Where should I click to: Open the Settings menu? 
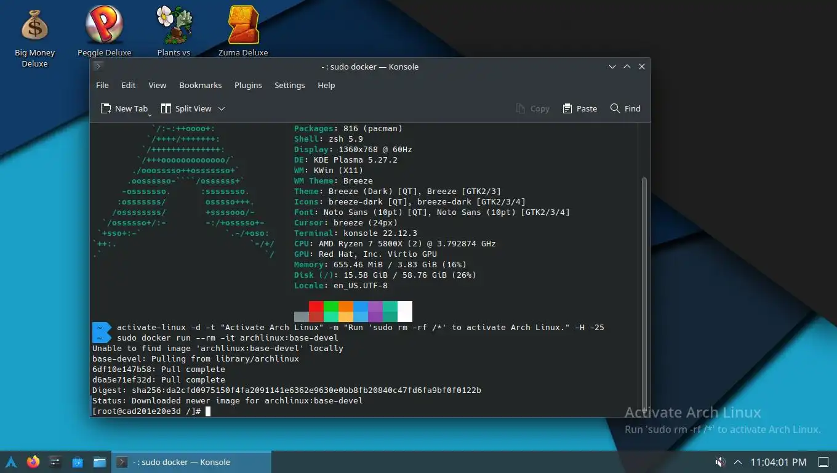[289, 85]
